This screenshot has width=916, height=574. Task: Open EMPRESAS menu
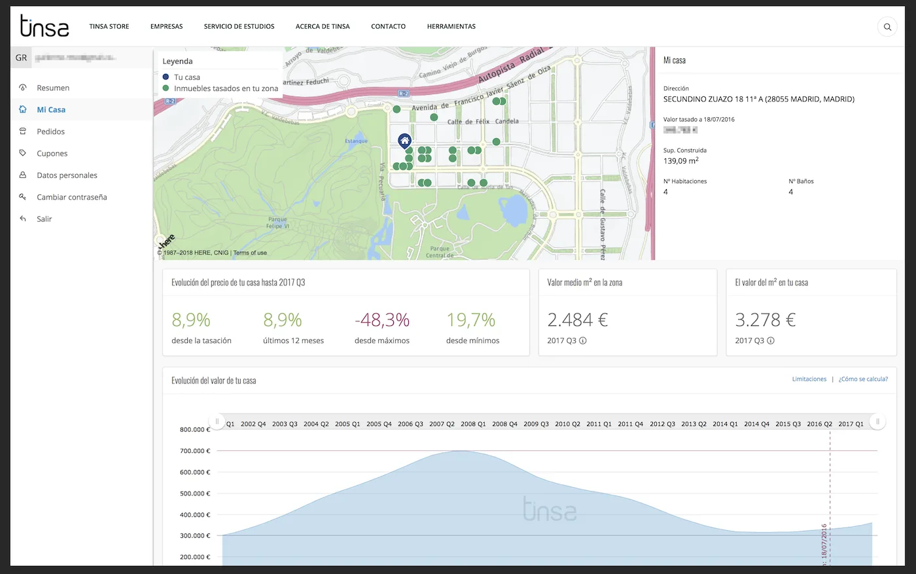(x=167, y=27)
